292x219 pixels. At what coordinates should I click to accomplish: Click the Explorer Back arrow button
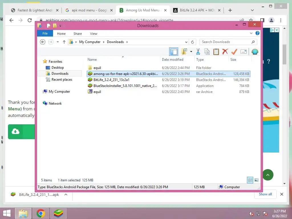tap(43, 42)
